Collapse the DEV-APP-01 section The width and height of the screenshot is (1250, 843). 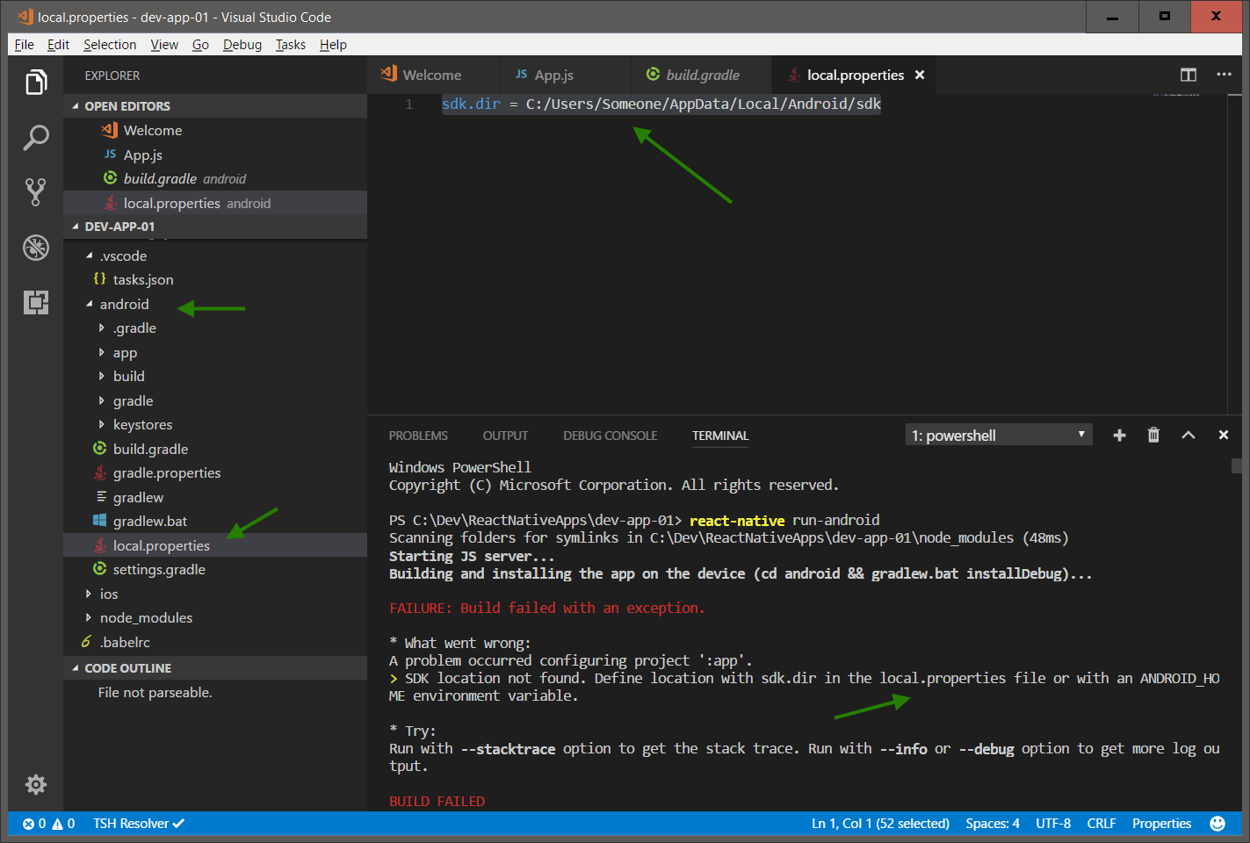click(215, 227)
